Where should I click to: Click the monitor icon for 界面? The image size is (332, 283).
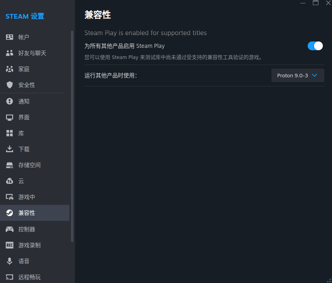pyautogui.click(x=10, y=117)
